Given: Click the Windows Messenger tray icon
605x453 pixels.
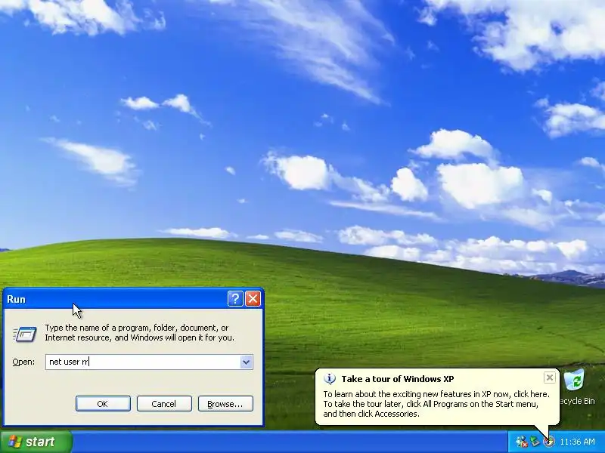Looking at the screenshot, I should coord(522,442).
